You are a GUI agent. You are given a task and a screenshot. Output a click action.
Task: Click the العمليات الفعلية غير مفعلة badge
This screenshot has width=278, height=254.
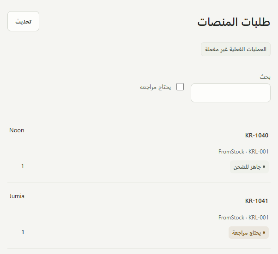pos(236,49)
